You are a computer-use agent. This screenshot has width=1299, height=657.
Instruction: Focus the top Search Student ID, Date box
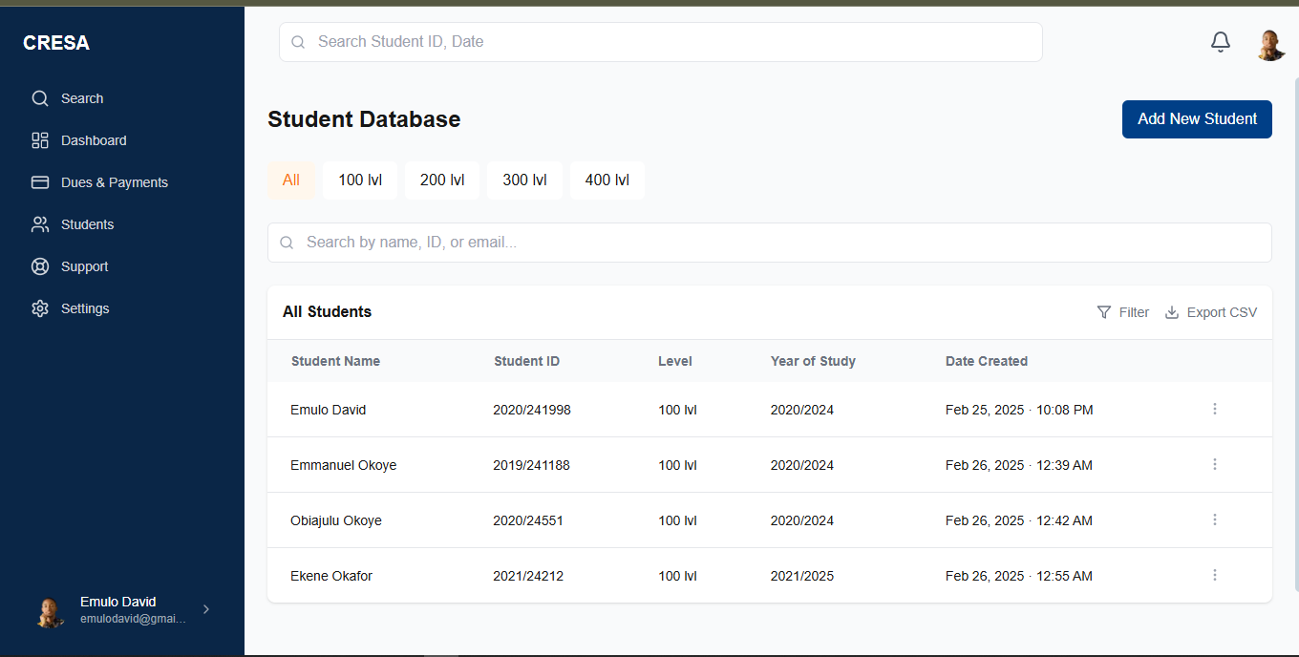660,42
